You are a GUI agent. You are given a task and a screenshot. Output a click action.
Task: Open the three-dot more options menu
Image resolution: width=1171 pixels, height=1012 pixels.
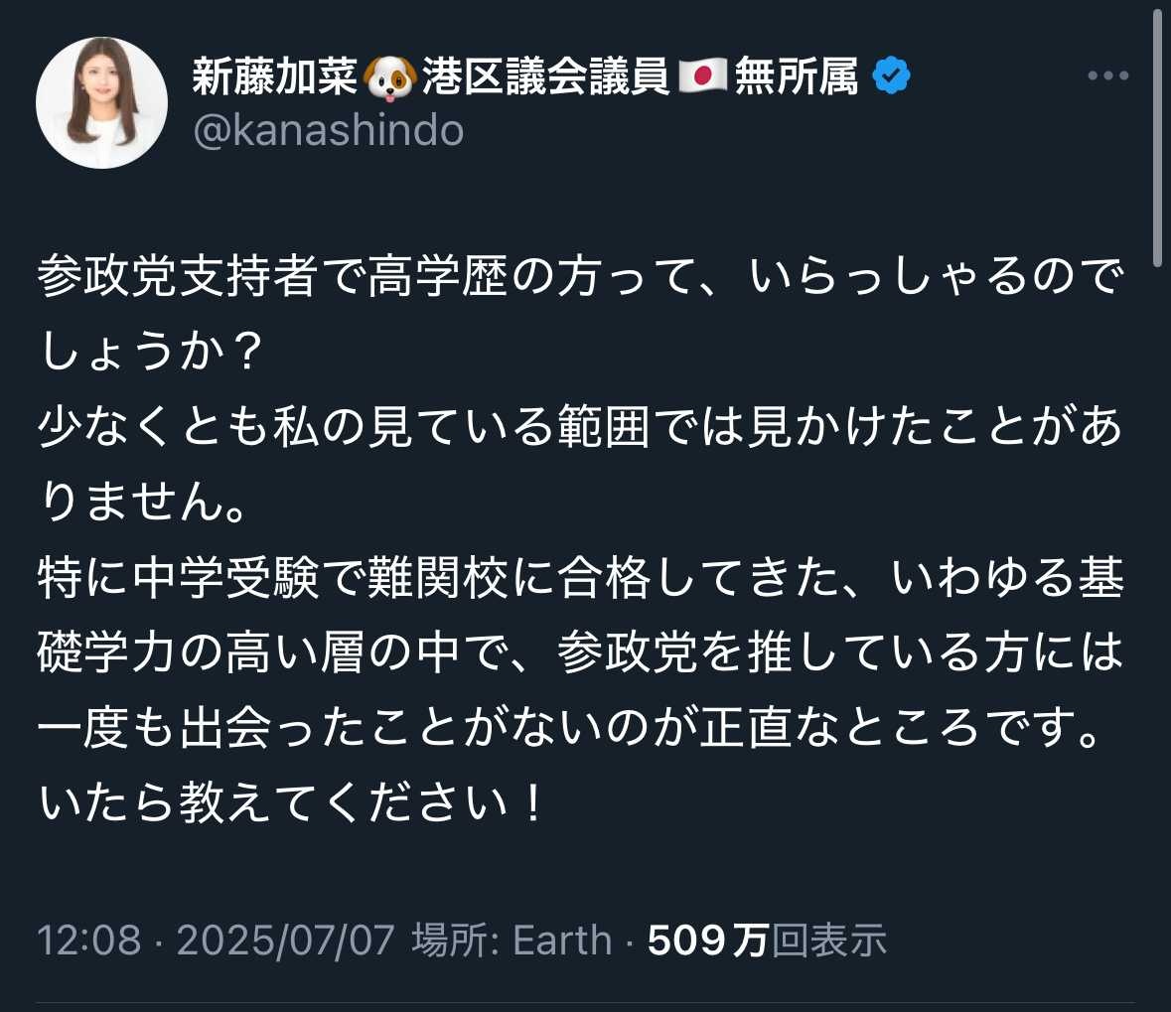point(1107,76)
